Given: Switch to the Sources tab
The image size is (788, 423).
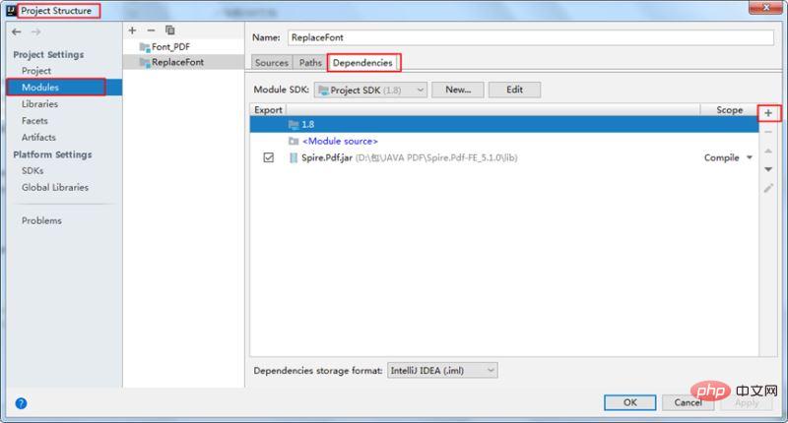Looking at the screenshot, I should tap(272, 63).
